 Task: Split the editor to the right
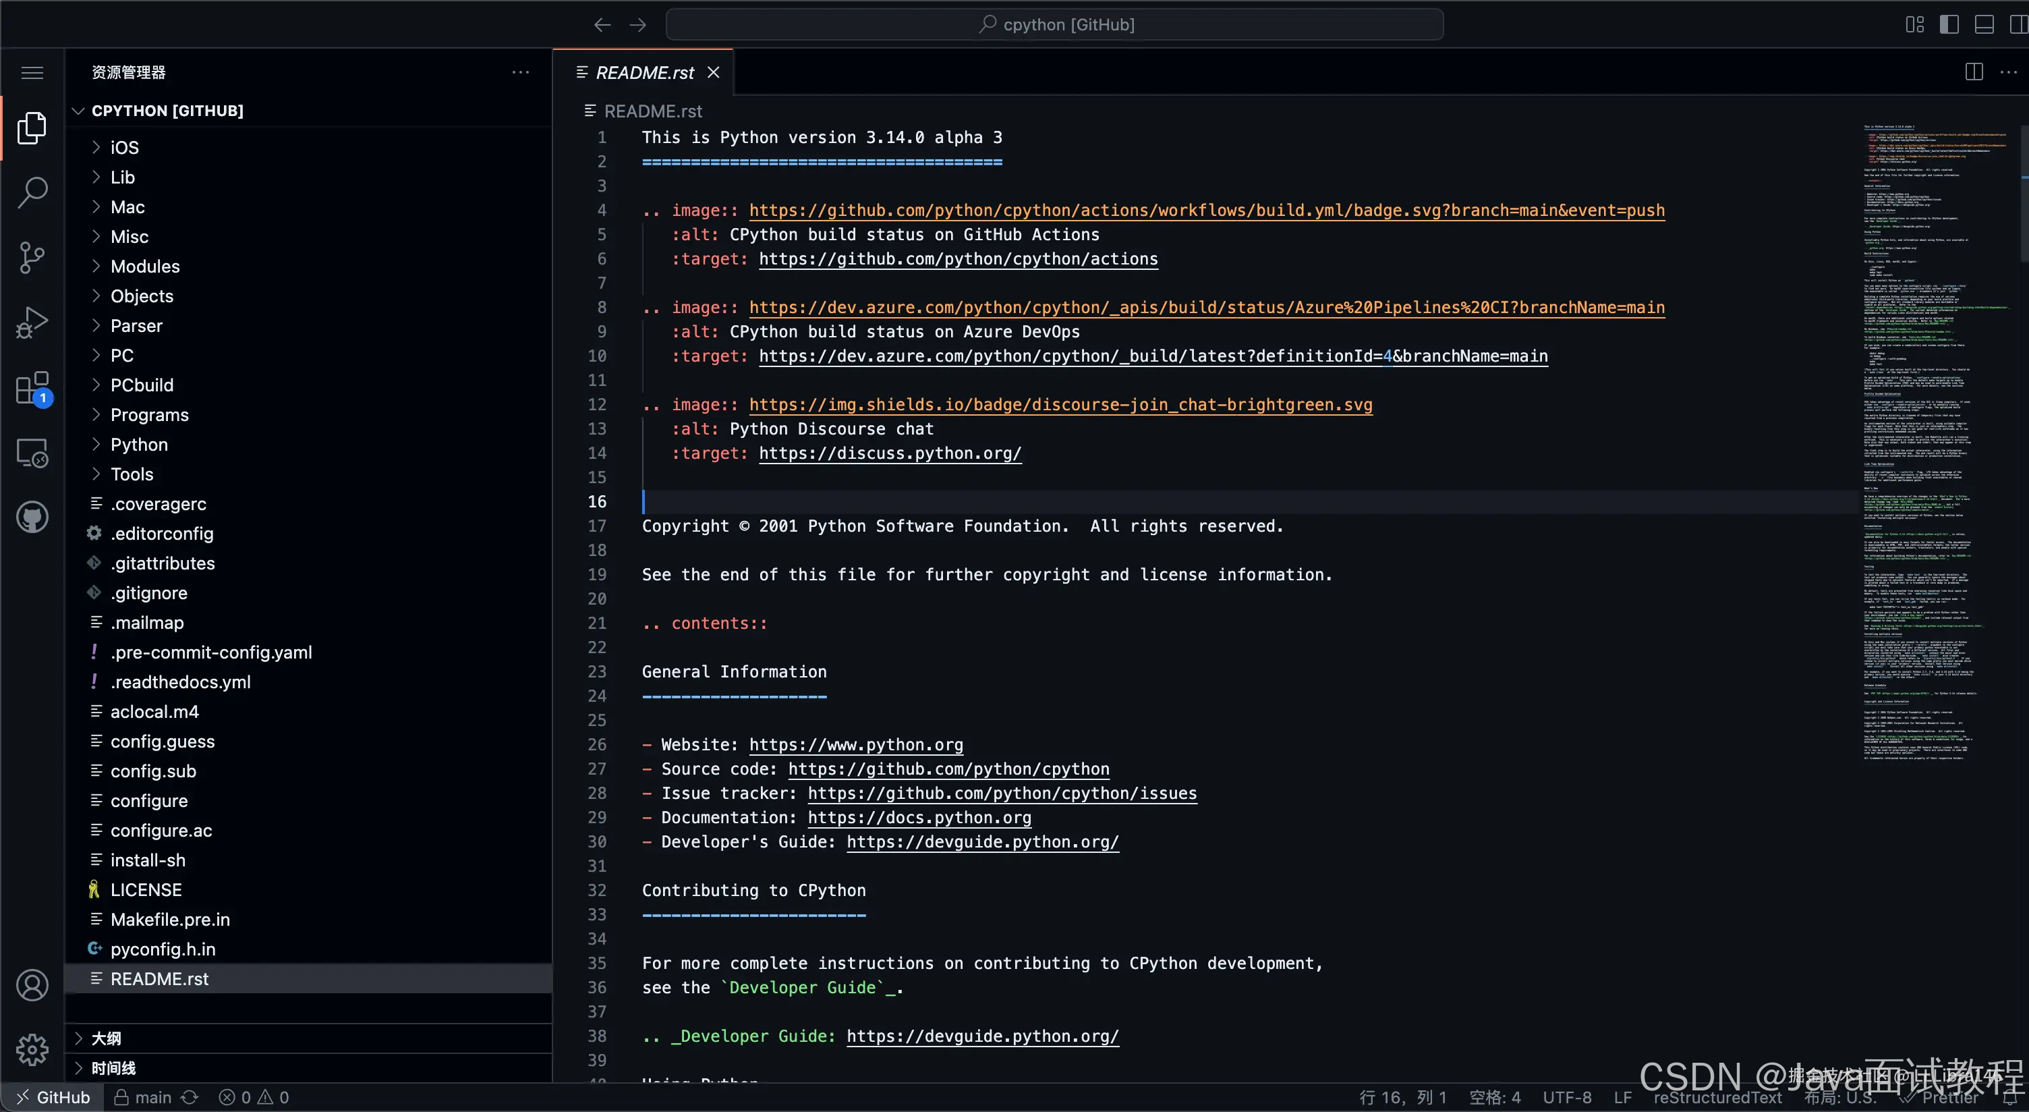click(1974, 72)
